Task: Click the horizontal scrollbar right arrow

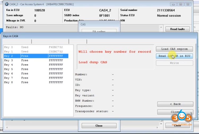Action: point(157,127)
